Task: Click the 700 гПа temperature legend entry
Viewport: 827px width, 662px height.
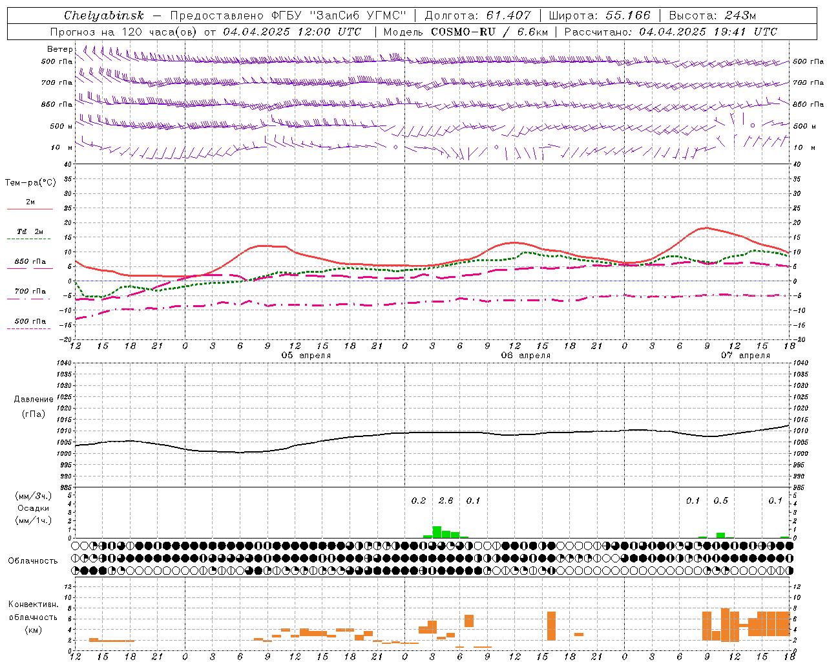Action: [x=30, y=292]
